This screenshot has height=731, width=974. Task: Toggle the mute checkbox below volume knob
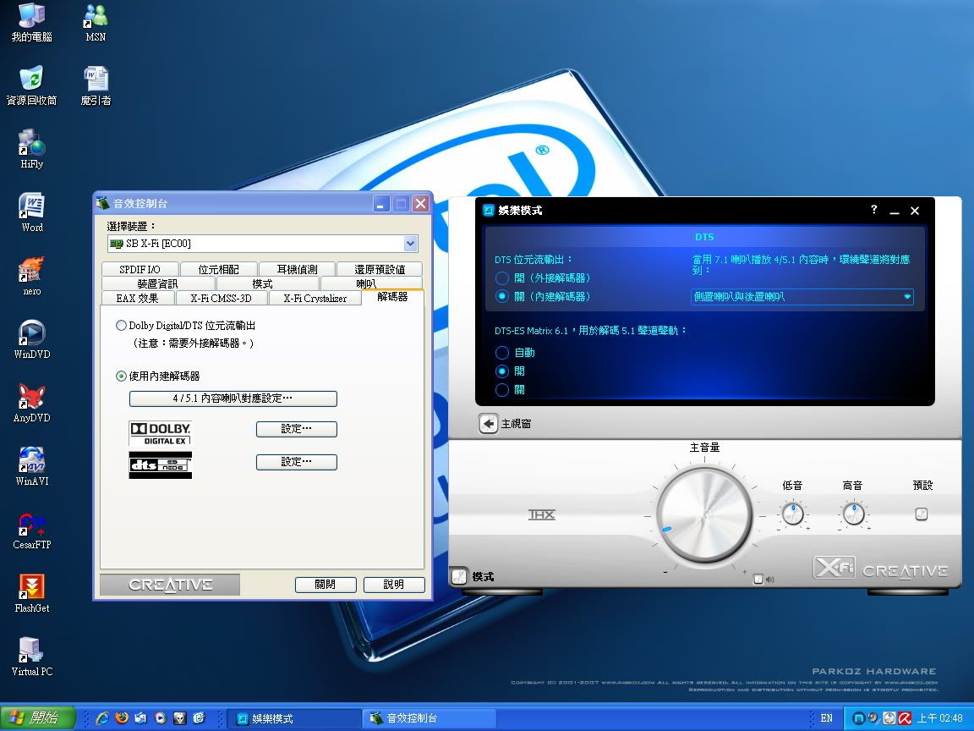click(758, 580)
